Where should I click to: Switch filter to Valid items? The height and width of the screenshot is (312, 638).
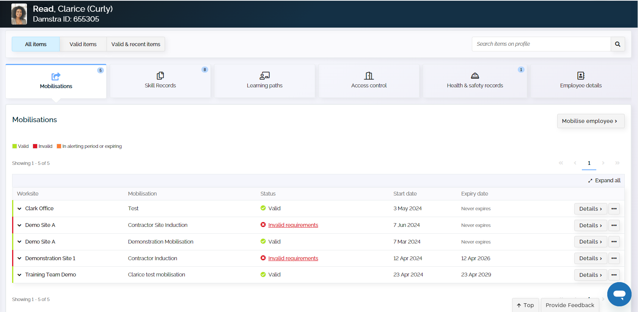[x=83, y=44]
